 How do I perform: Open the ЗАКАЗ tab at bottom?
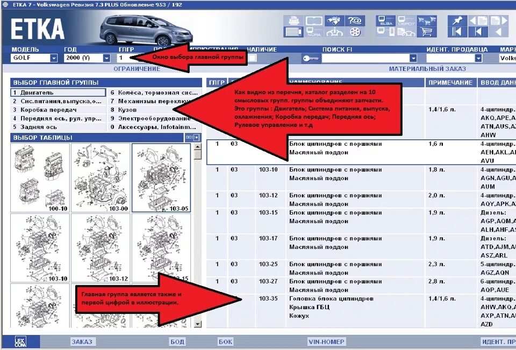click(82, 342)
